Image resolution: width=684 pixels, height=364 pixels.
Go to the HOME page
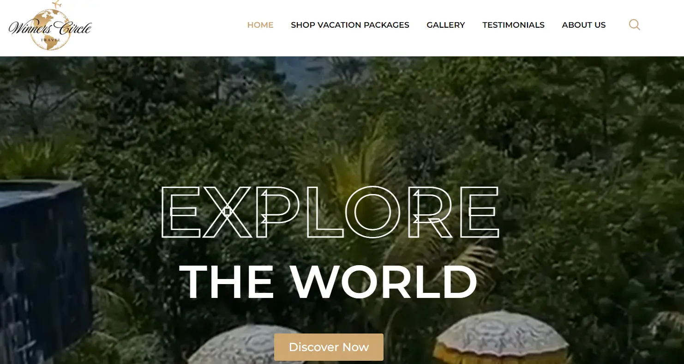pos(260,25)
